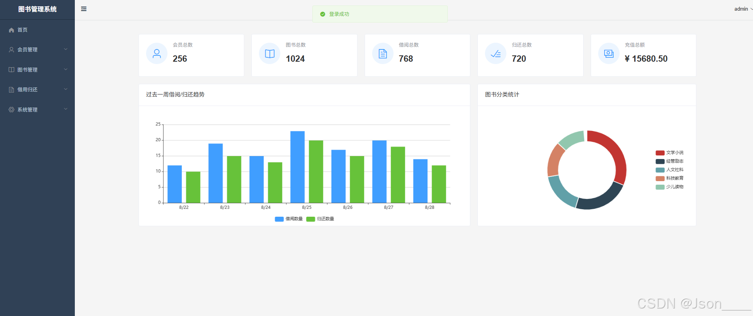Click the 720 return count value
This screenshot has height=316, width=753.
(519, 59)
